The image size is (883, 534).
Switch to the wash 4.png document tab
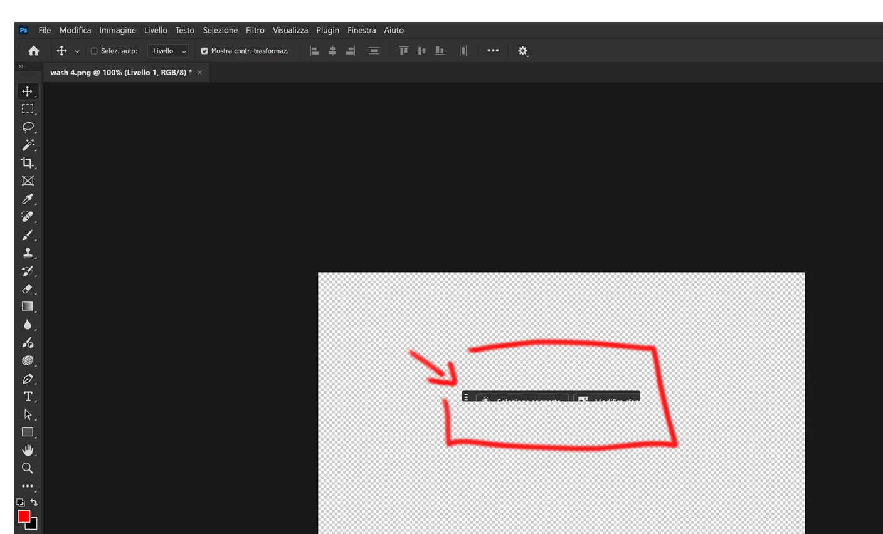point(121,73)
